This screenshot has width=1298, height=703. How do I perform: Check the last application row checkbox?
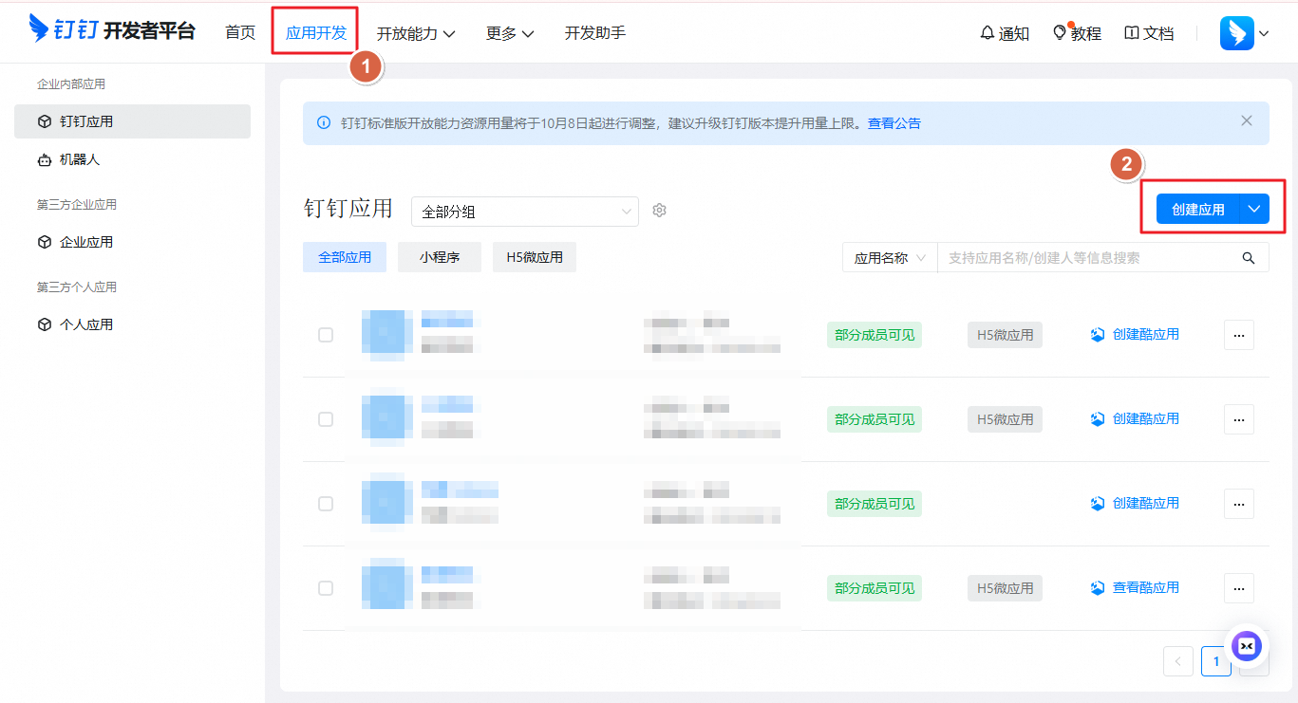326,588
